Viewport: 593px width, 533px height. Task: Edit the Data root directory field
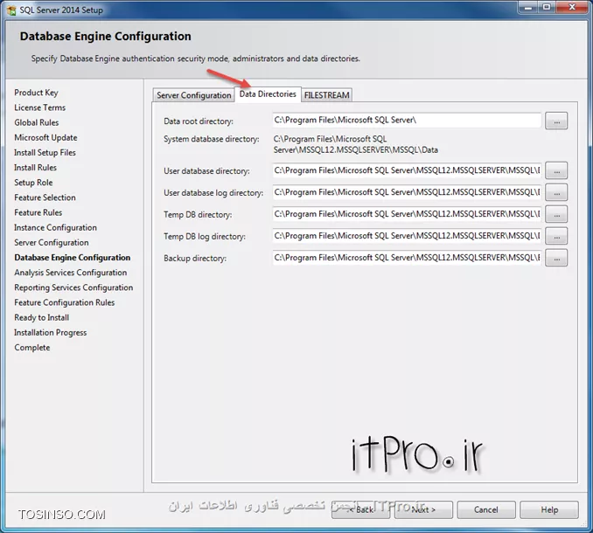point(407,120)
